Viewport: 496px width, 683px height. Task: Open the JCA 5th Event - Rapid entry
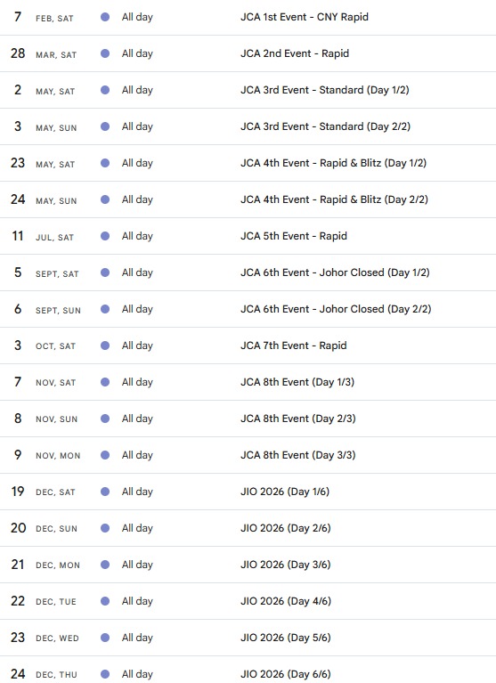(294, 236)
